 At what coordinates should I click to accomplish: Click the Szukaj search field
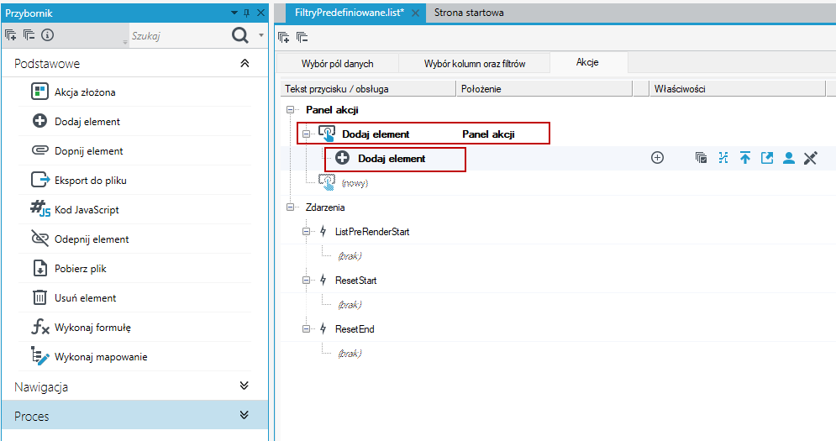click(x=179, y=36)
